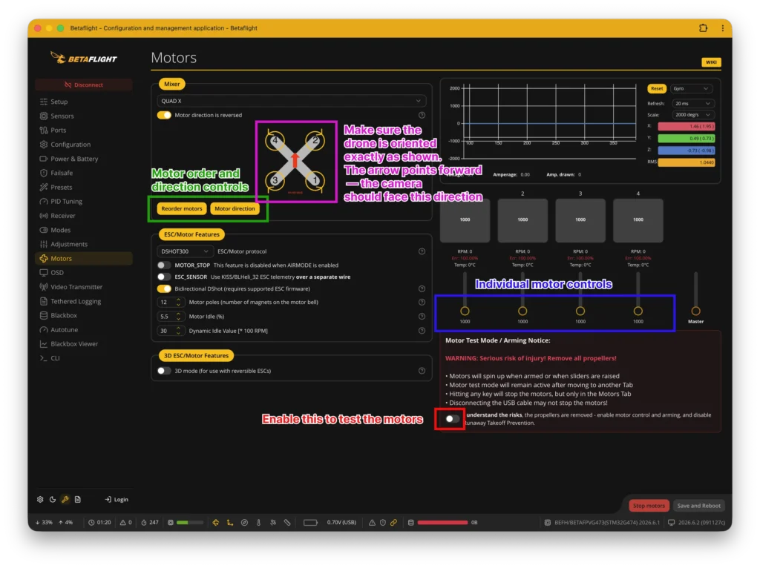Click gyro sensor status icon in status bar
Viewport: 760px width, 568px height.
(216, 523)
